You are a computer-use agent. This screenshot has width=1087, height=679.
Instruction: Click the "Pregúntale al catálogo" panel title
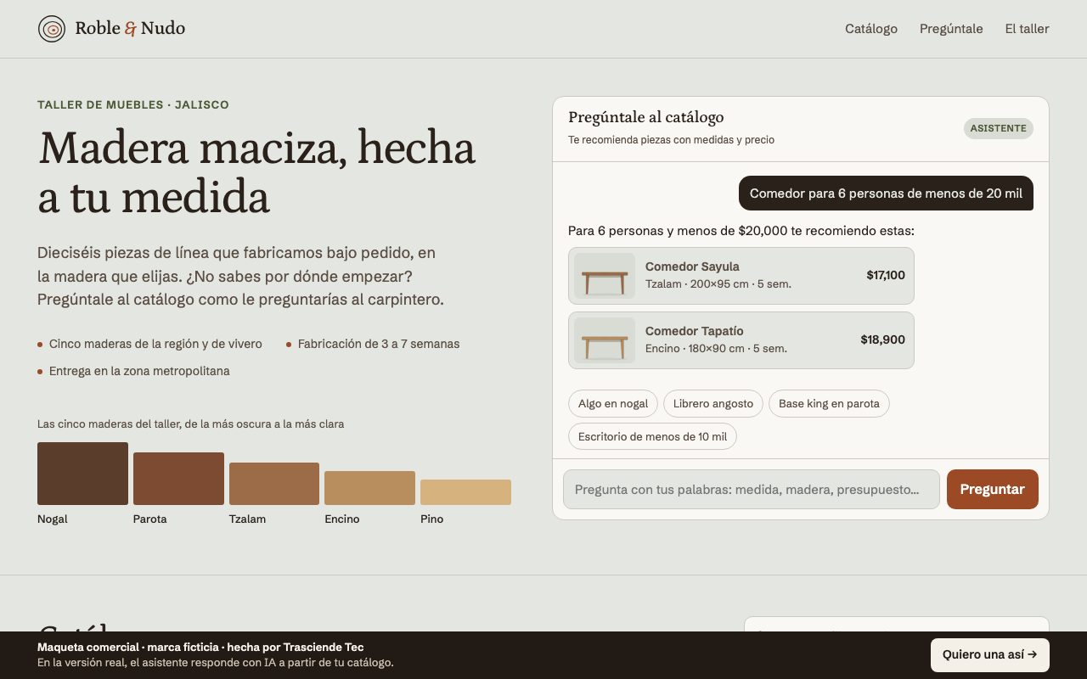(x=646, y=117)
